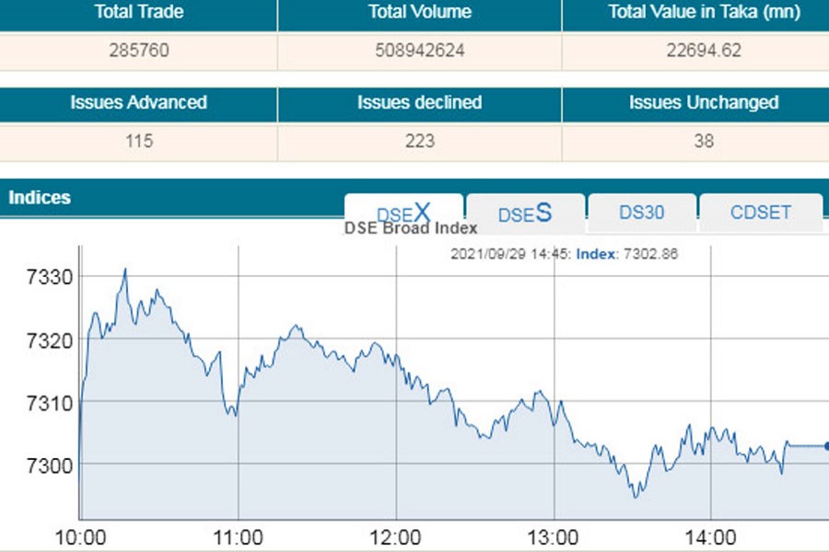Select the declined issues count 223

click(x=419, y=142)
